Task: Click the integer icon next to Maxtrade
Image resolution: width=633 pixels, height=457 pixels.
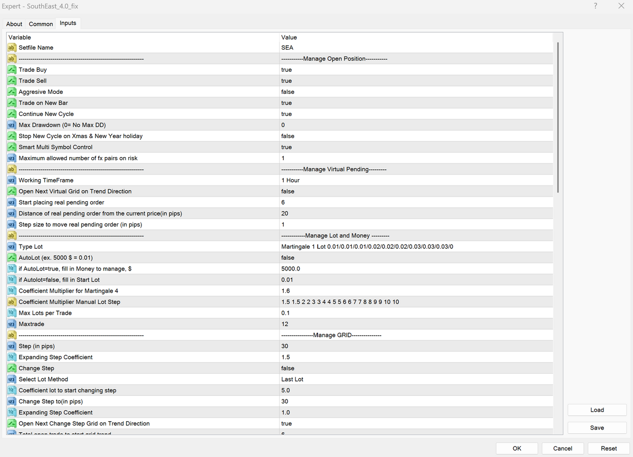Action: 11,324
